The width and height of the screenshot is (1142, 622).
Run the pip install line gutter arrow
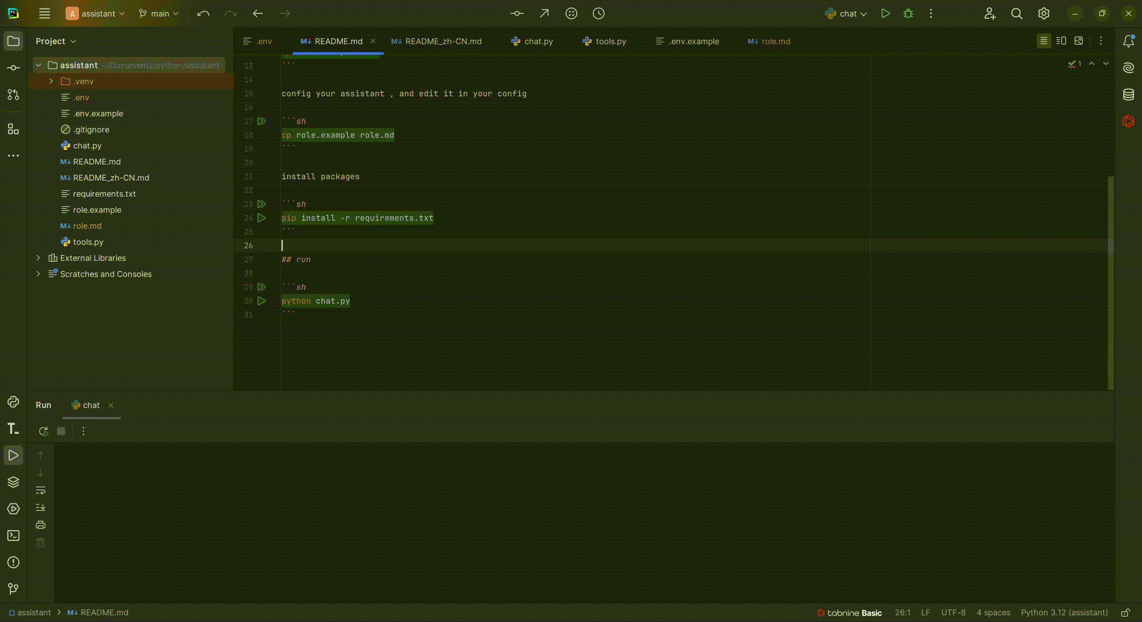(262, 218)
